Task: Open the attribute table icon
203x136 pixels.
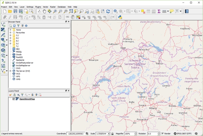Action: (x=148, y=11)
